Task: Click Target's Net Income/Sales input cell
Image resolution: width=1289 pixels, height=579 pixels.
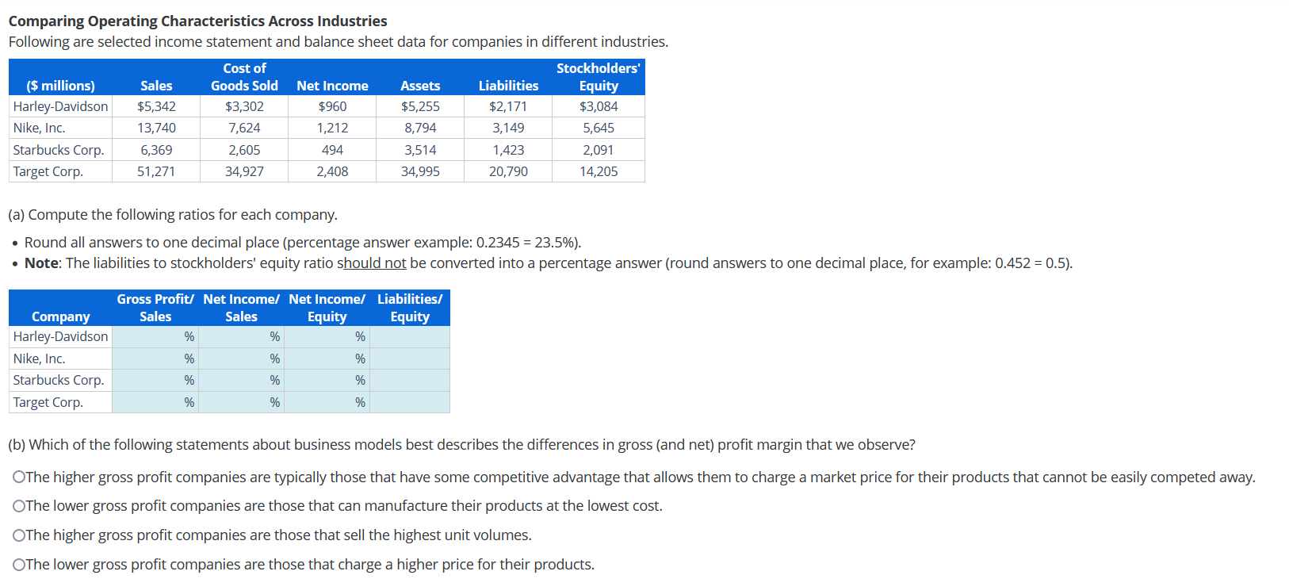Action: coord(240,402)
